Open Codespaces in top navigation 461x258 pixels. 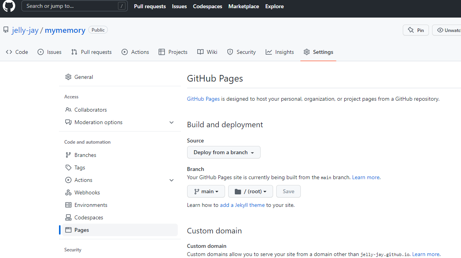point(207,6)
